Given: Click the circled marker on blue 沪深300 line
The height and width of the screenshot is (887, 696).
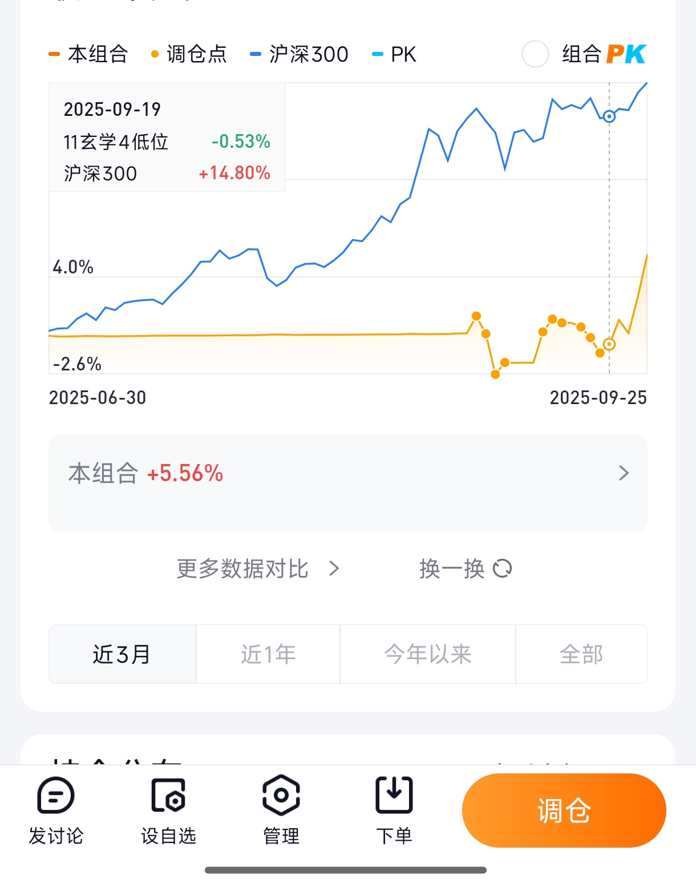Looking at the screenshot, I should point(609,116).
